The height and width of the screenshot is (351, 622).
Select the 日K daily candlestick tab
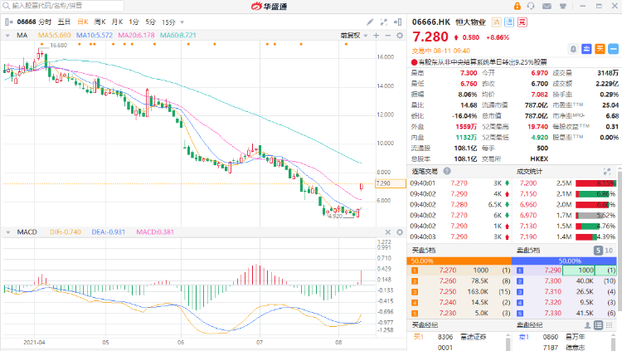(82, 22)
